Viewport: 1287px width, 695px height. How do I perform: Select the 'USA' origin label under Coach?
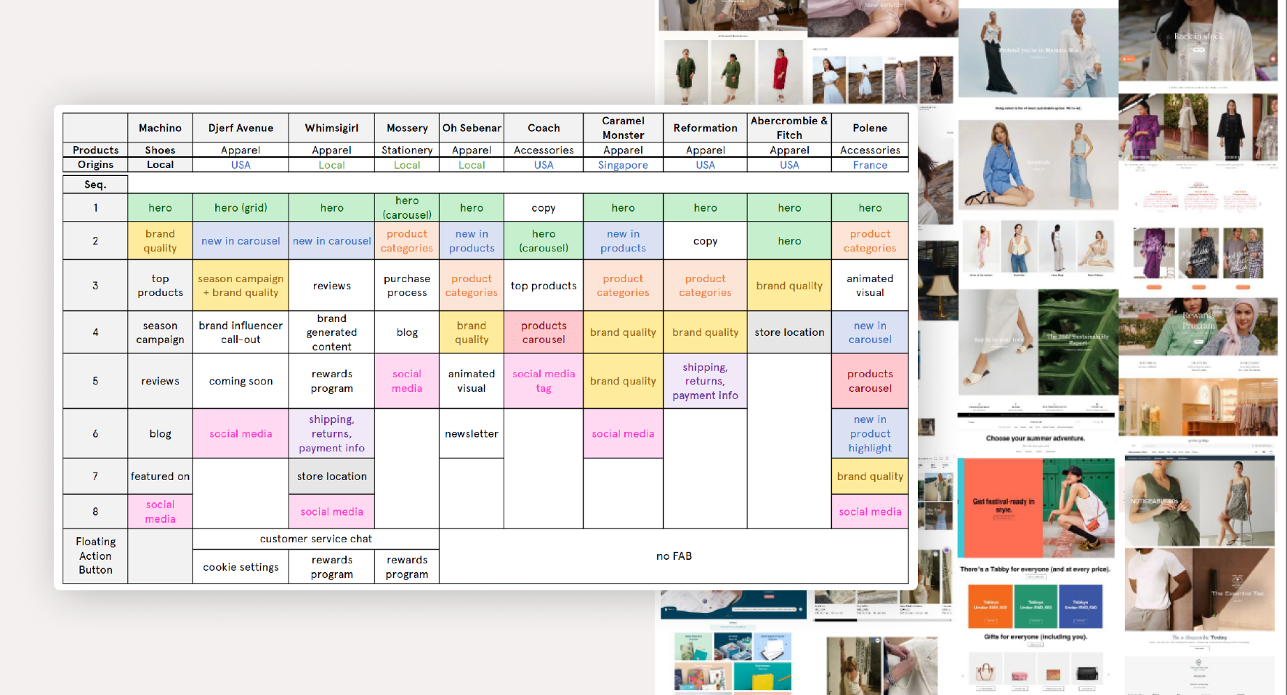pyautogui.click(x=544, y=164)
